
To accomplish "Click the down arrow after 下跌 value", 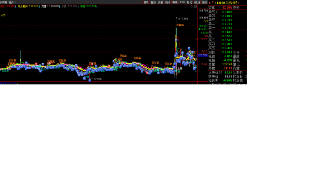I will pos(78,6).
